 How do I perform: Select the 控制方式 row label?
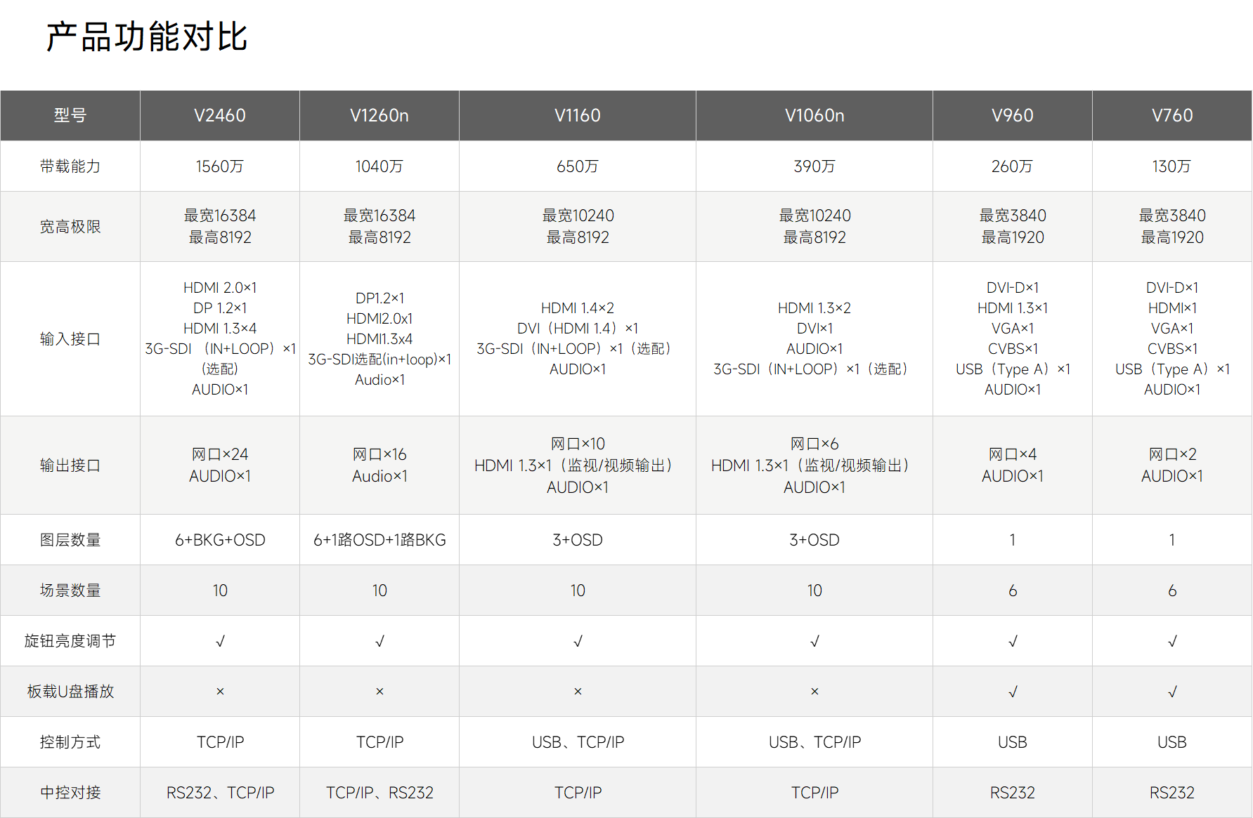click(70, 742)
